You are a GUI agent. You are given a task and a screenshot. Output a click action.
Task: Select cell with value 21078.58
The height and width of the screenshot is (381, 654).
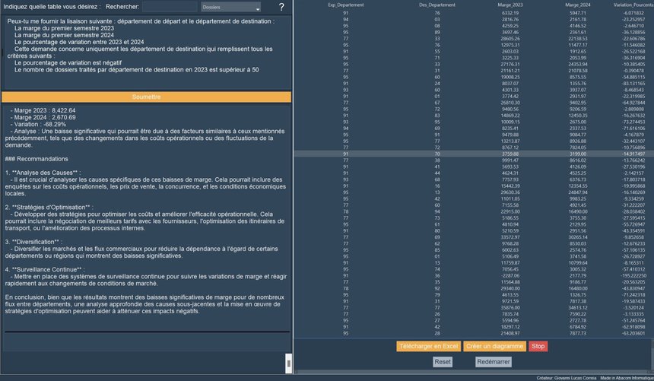coord(578,71)
